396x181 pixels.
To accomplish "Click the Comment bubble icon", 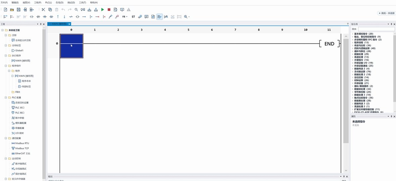I will point(146,17).
